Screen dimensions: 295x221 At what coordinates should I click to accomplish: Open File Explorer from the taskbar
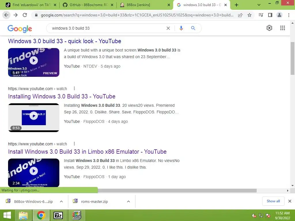tap(23, 215)
